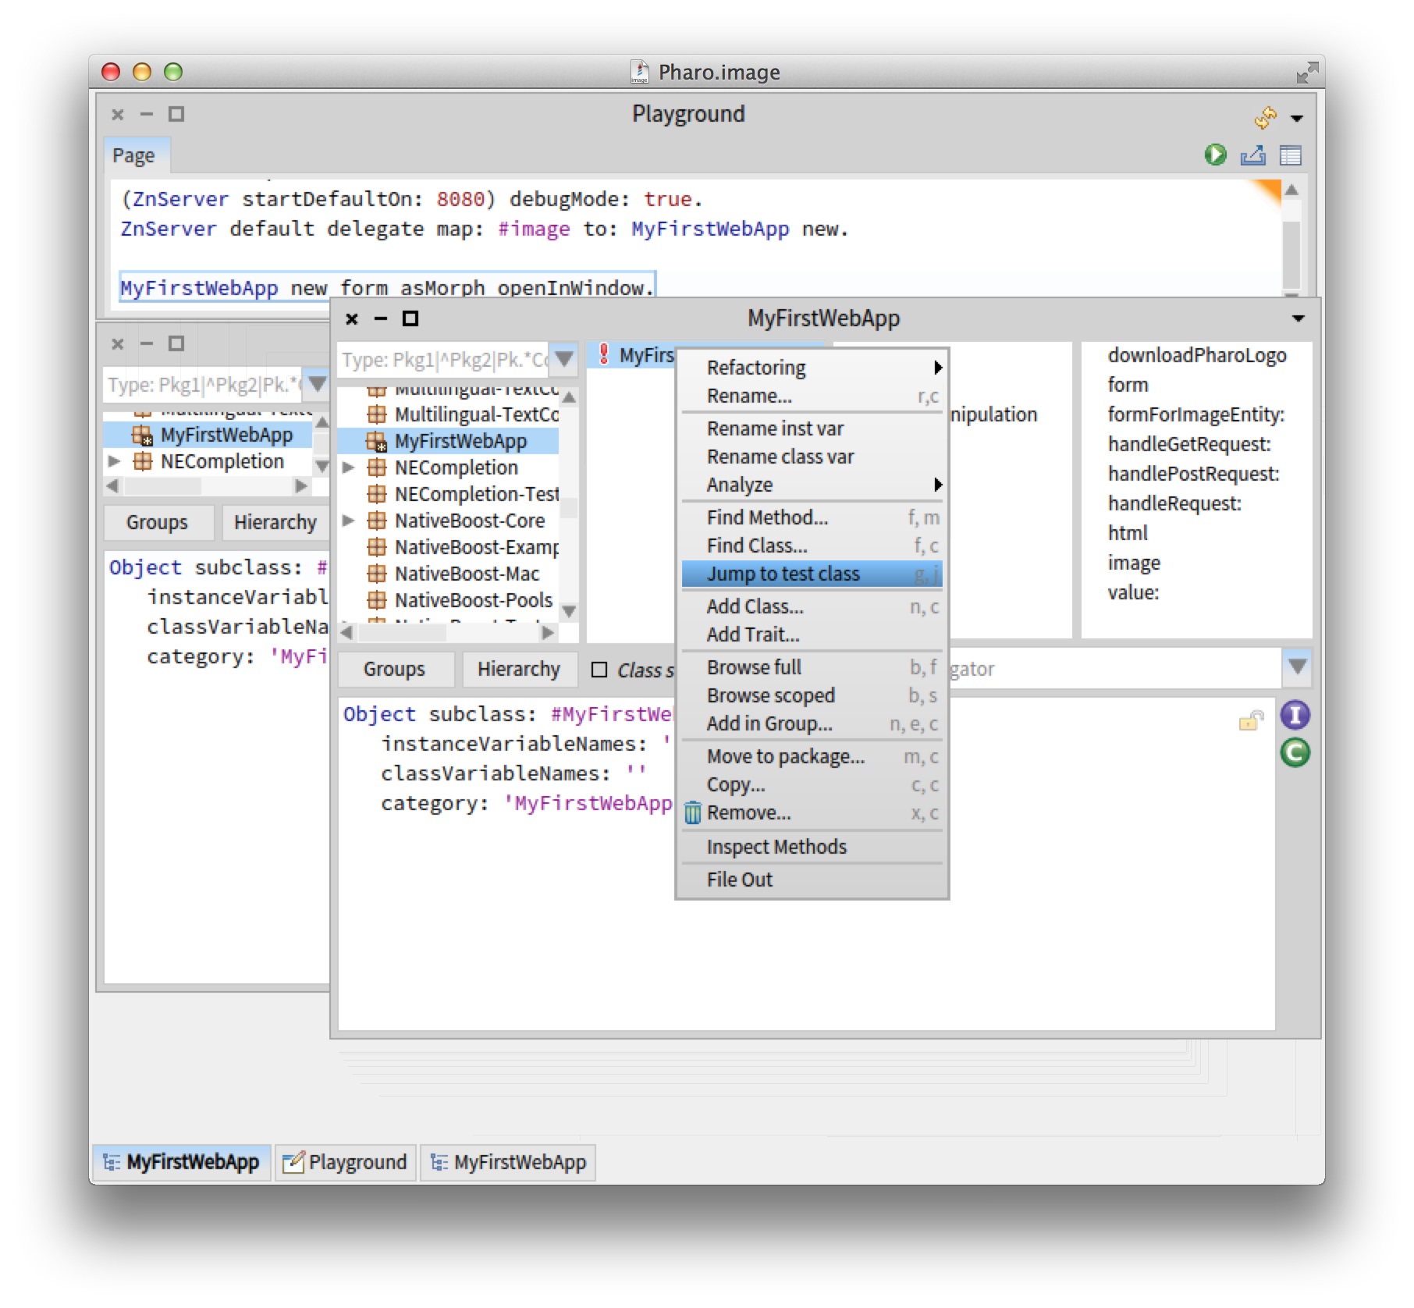The width and height of the screenshot is (1414, 1308).
Task: Click the red exclamation icon by MyFirs class
Action: 603,354
